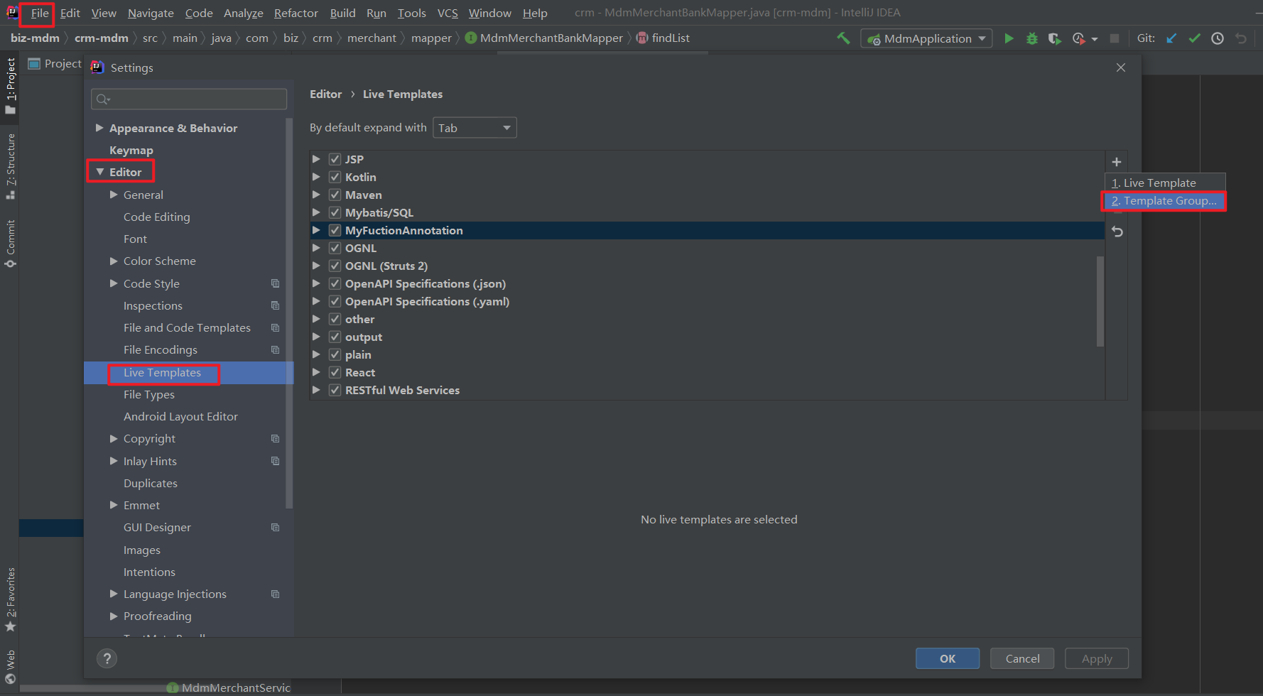Expand the MyFuctionAnnotation template group
This screenshot has width=1263, height=696.
point(316,230)
